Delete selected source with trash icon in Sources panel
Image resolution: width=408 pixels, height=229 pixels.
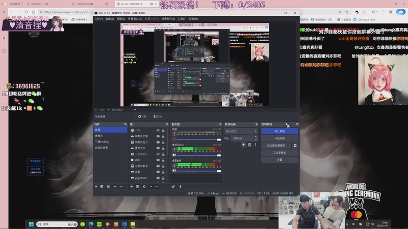137,186
